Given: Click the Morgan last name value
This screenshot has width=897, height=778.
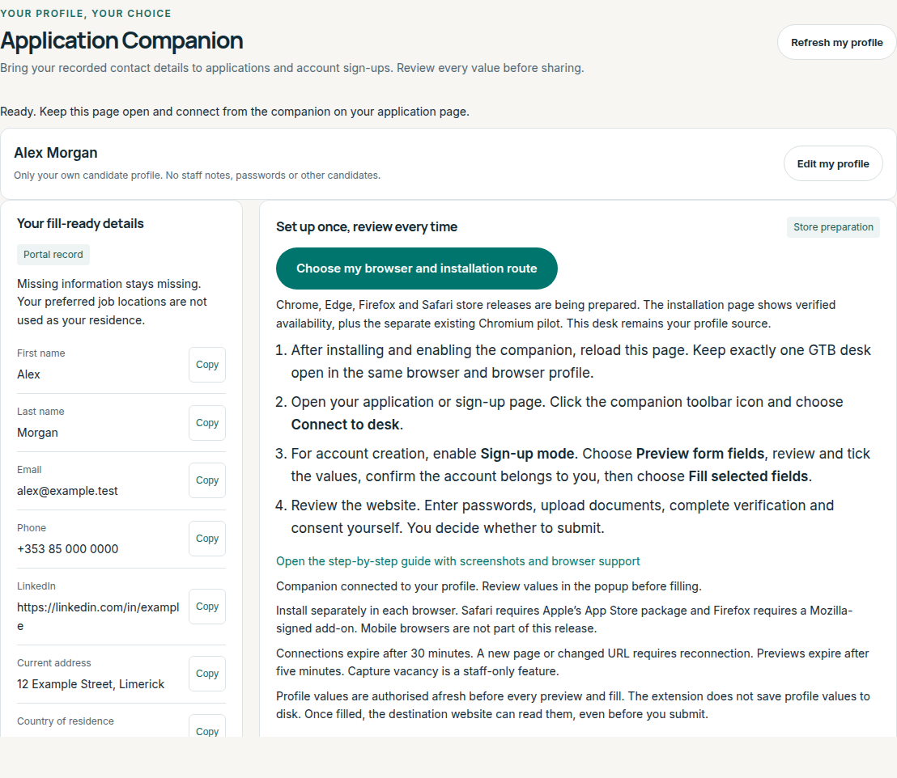Looking at the screenshot, I should 37,433.
